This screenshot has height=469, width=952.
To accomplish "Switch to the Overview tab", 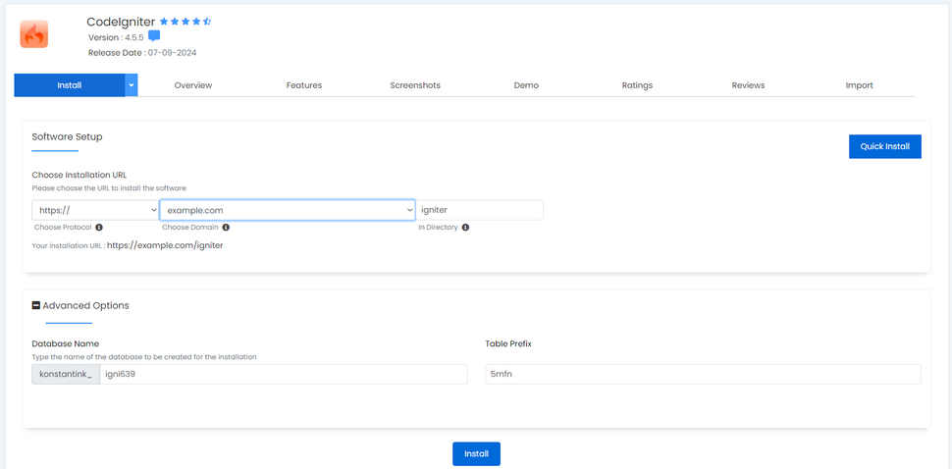I will click(x=193, y=85).
